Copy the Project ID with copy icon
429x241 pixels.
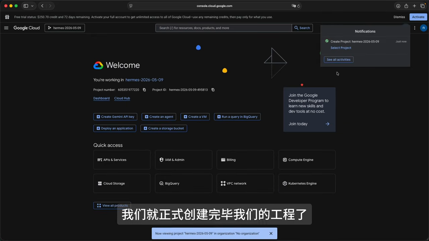(213, 90)
